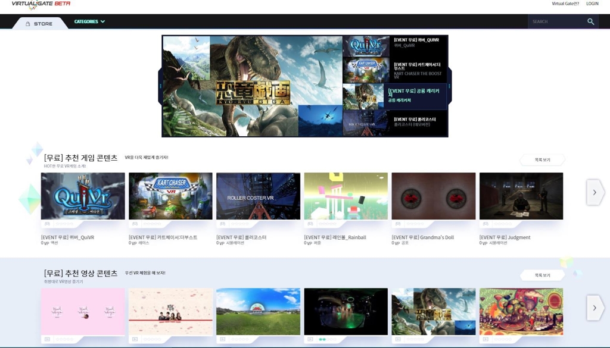610x348 pixels.
Task: Click the '[EVENT 무료] 레인볼_Rainball' title
Action: (335, 237)
